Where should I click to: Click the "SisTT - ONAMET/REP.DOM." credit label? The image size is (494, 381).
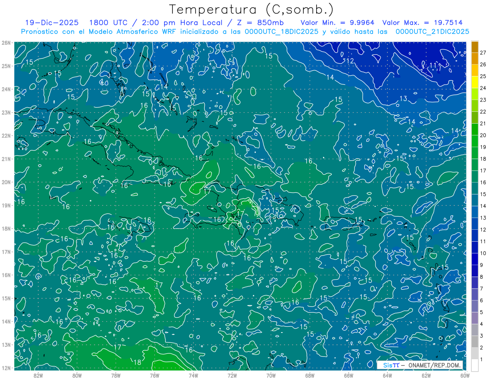point(420,365)
